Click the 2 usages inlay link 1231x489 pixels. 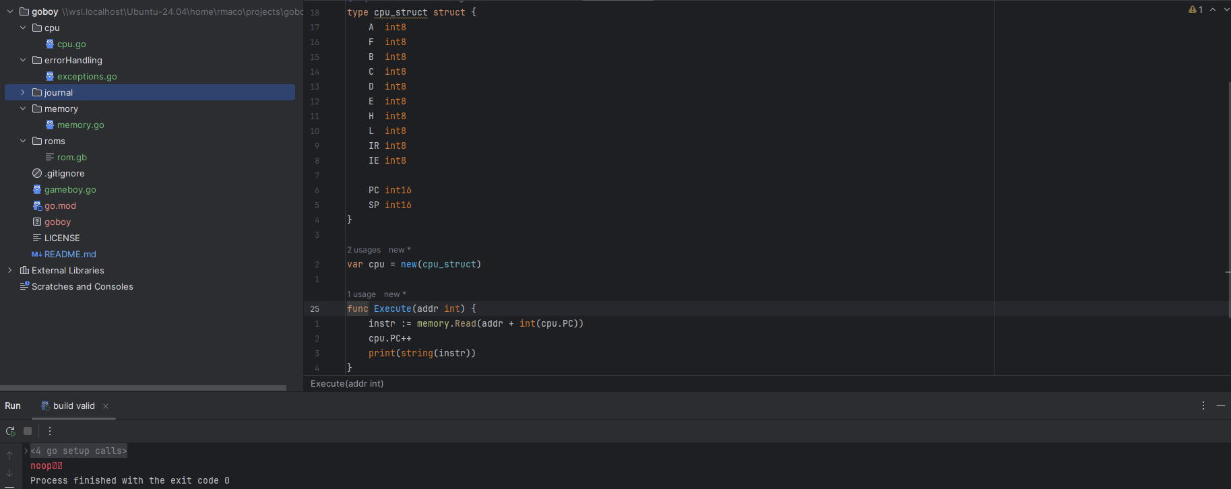pos(364,250)
